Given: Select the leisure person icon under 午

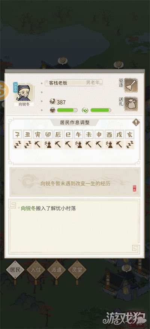Looking at the screenshot, I should (x=79, y=145).
